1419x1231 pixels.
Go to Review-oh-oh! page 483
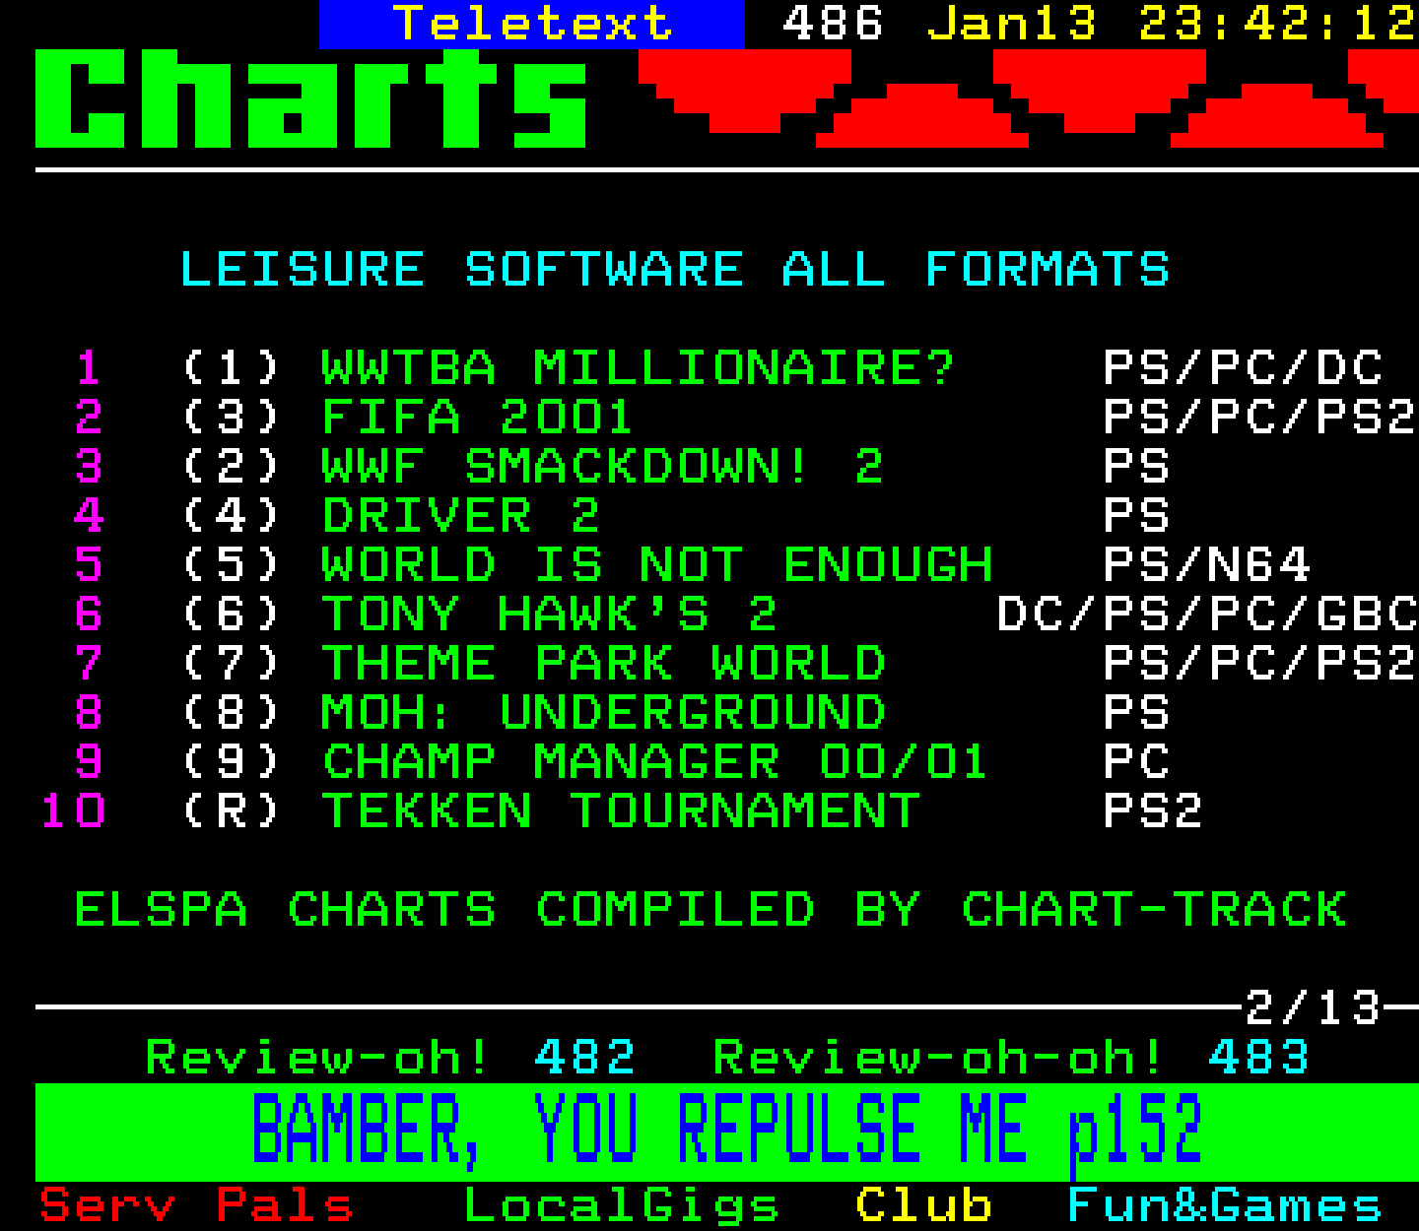pyautogui.click(x=1011, y=1058)
